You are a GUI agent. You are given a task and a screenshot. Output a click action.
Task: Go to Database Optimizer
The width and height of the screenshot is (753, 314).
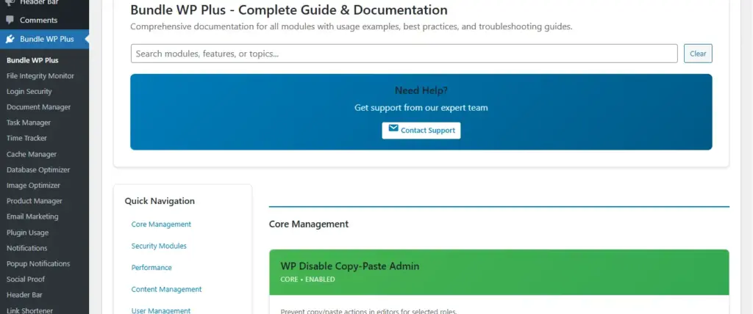point(38,169)
